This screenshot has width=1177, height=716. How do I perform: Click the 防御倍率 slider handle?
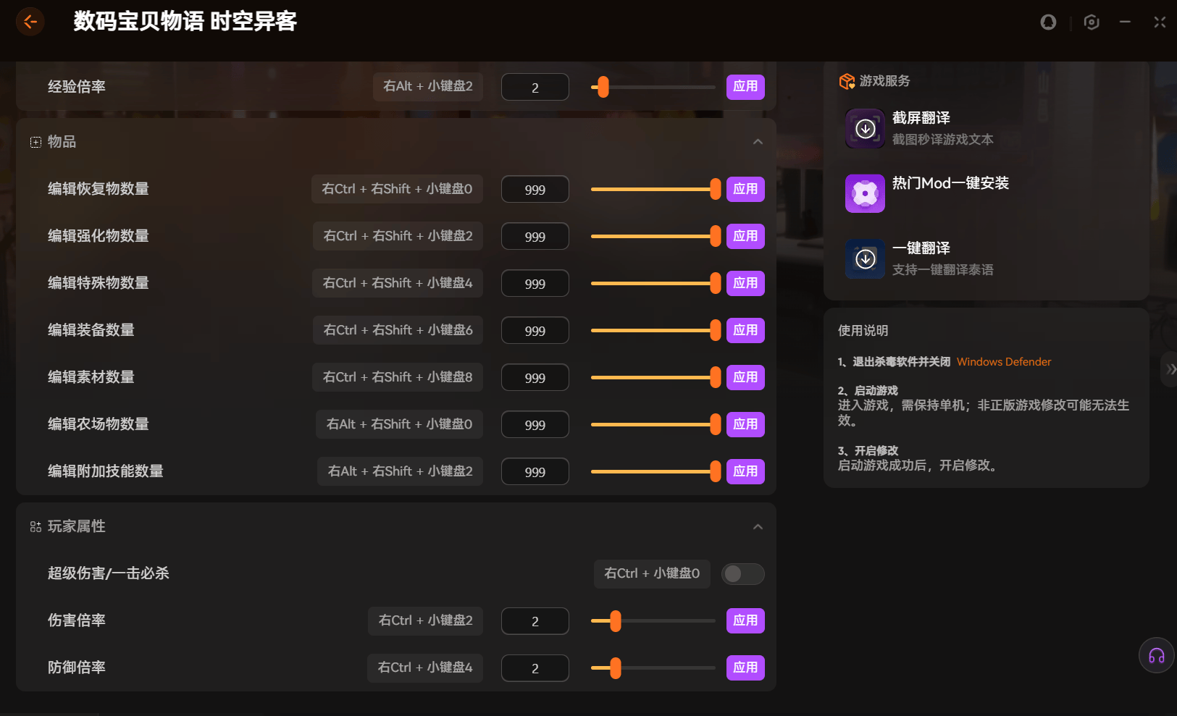tap(616, 667)
